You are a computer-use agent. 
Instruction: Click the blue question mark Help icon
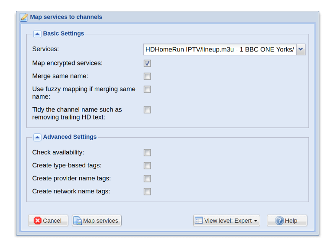(279, 221)
